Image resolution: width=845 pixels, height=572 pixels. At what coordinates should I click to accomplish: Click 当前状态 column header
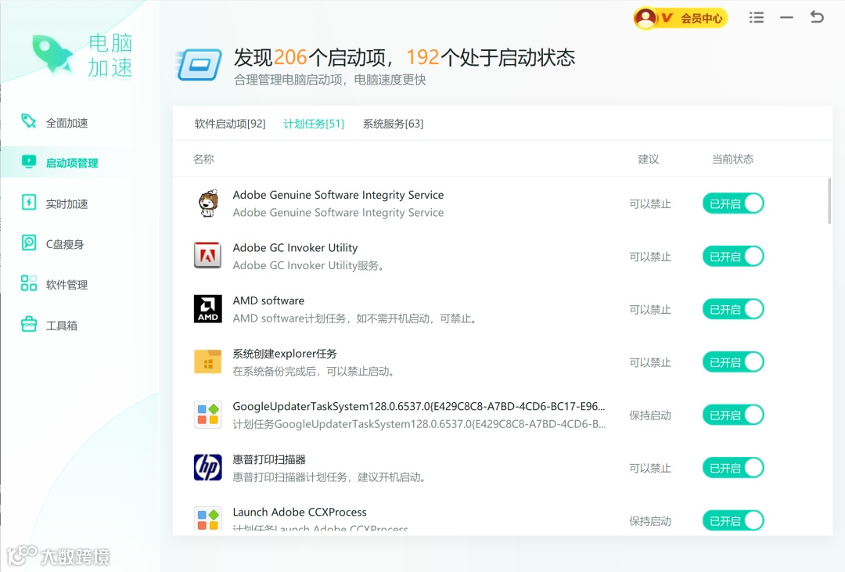tap(732, 159)
